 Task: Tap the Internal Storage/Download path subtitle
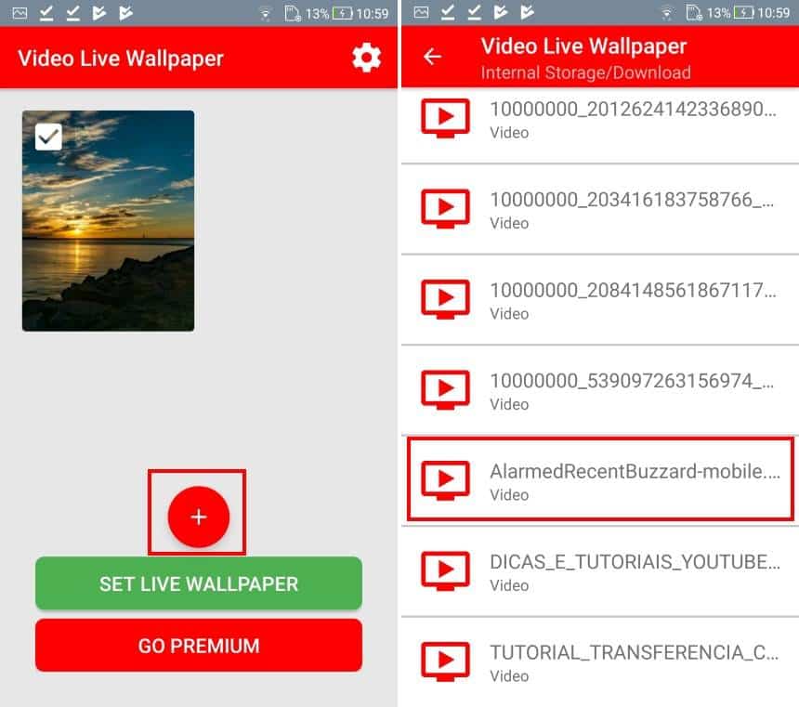tap(585, 72)
